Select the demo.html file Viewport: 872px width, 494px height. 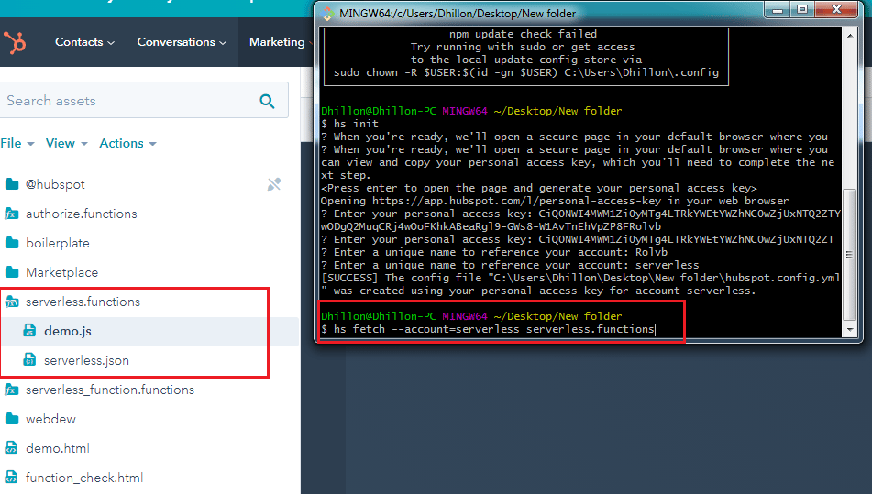[58, 448]
